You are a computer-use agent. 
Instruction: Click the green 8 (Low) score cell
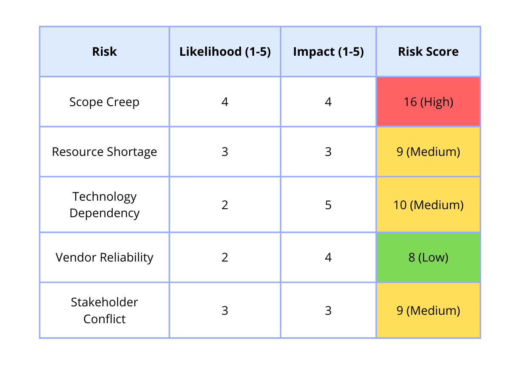(x=428, y=257)
